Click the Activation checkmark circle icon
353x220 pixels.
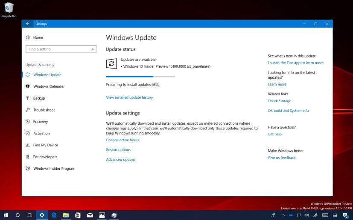[x=27, y=133]
